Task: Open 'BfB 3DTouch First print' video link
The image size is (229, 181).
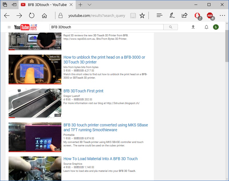Action: point(83,91)
